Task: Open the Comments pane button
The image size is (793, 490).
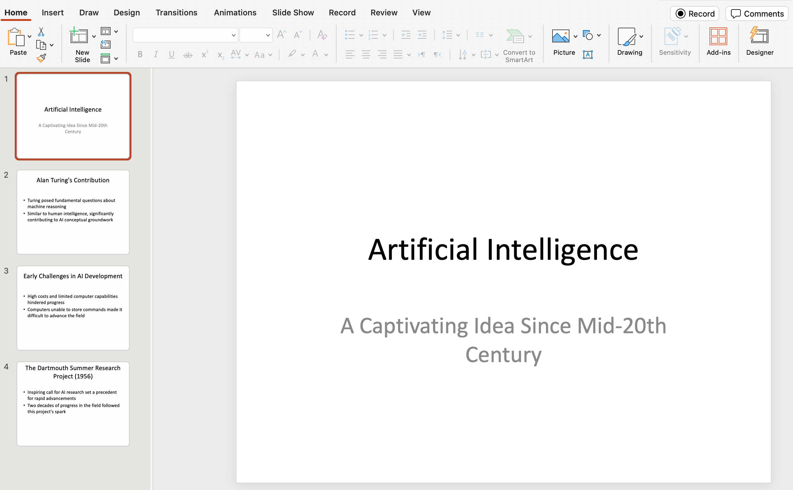Action: (x=757, y=14)
